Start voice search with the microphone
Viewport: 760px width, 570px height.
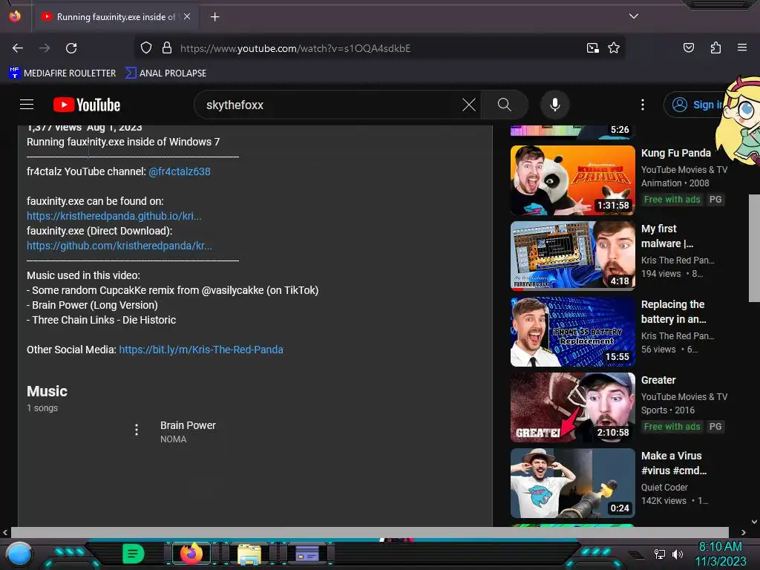point(555,105)
